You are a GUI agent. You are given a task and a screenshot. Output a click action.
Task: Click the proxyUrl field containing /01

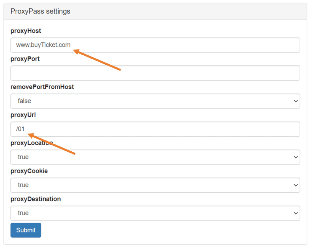[155, 129]
